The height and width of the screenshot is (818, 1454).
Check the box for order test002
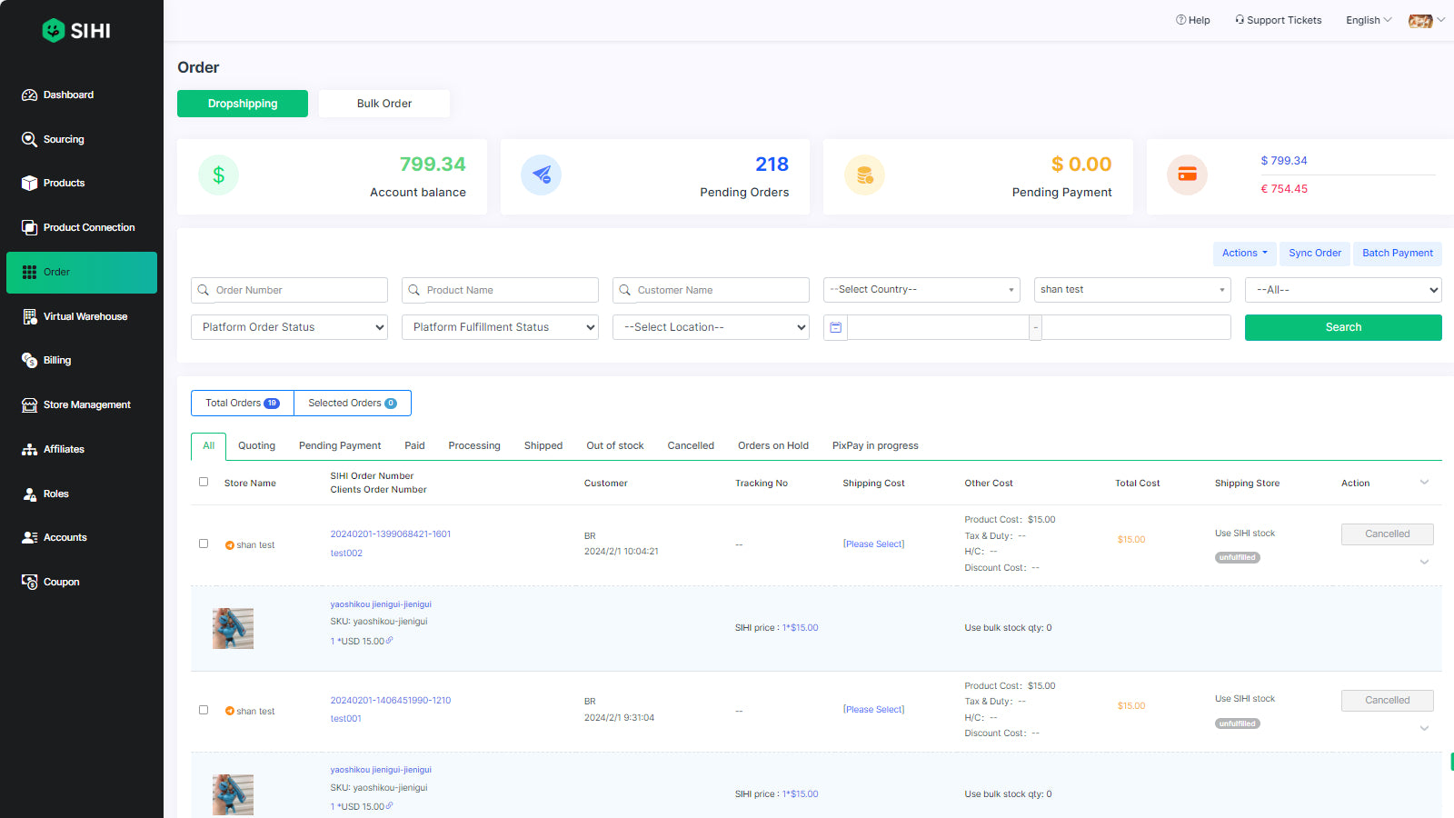[204, 544]
